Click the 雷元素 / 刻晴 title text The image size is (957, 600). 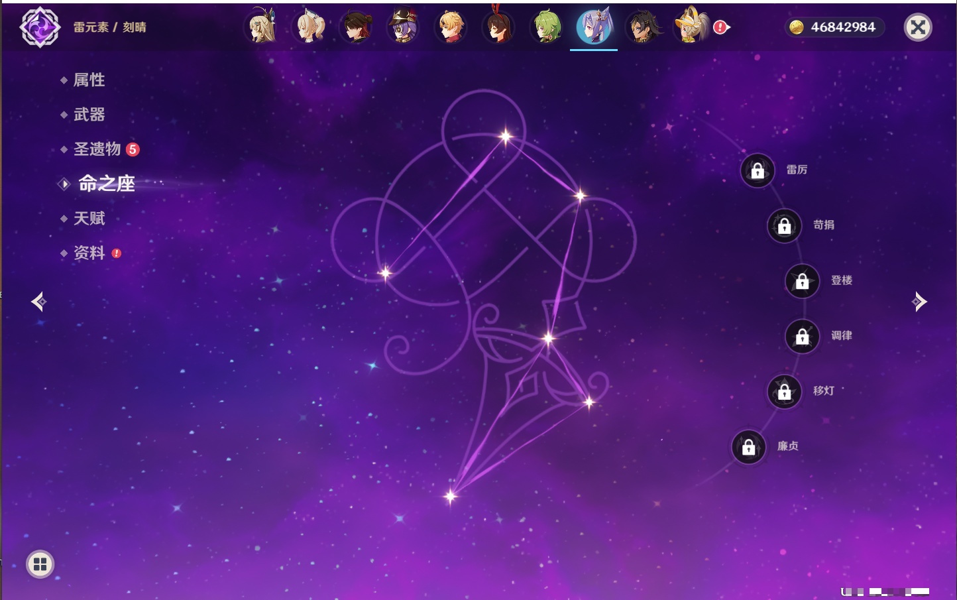click(110, 27)
